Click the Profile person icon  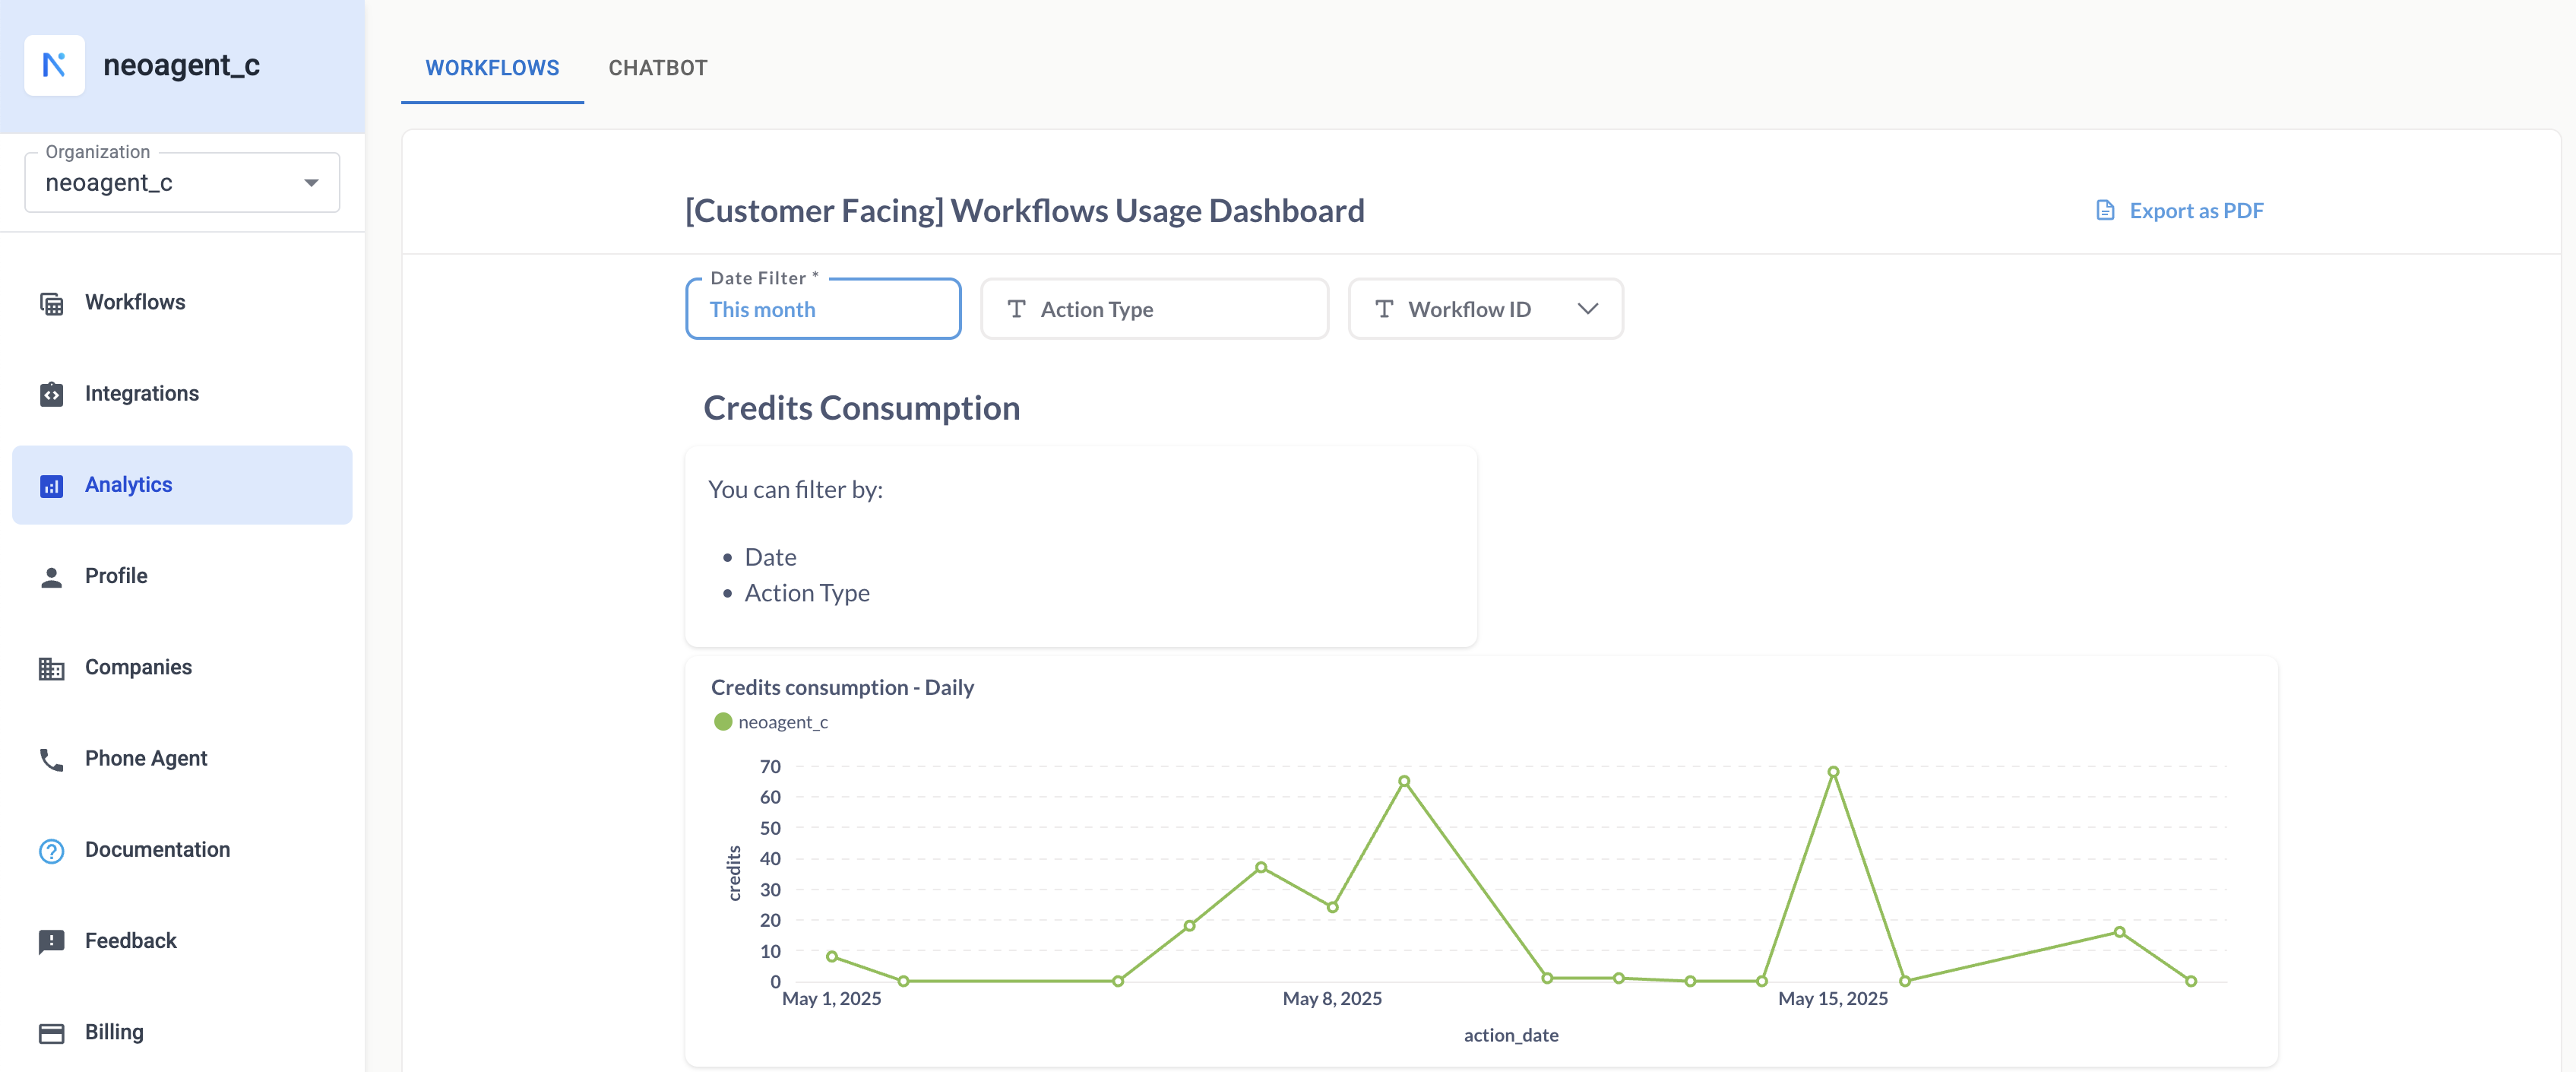click(x=51, y=576)
